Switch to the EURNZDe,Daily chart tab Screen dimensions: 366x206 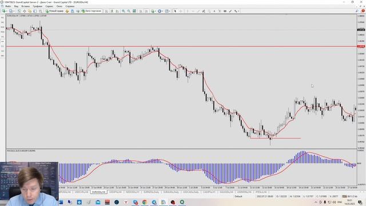tap(151, 192)
